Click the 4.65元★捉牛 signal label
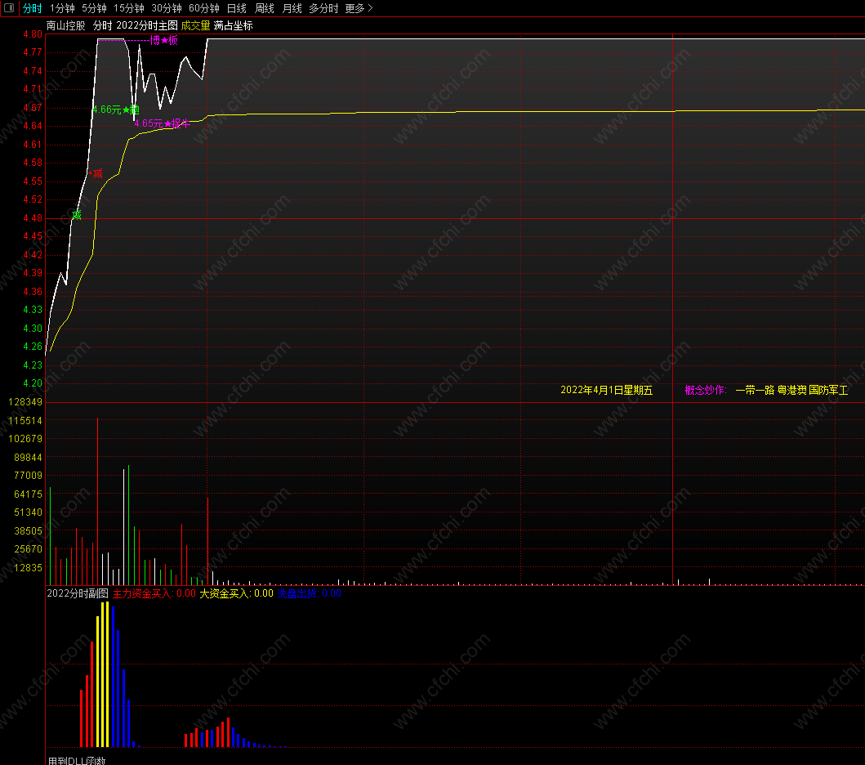The width and height of the screenshot is (865, 765). 163,123
